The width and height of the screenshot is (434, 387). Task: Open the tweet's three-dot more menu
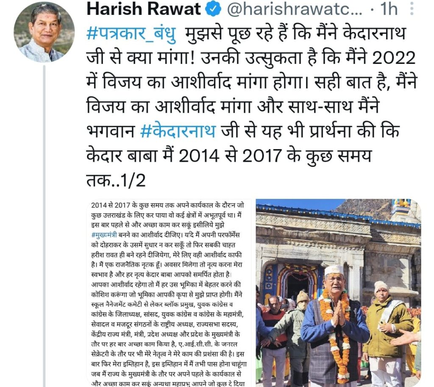tap(412, 8)
